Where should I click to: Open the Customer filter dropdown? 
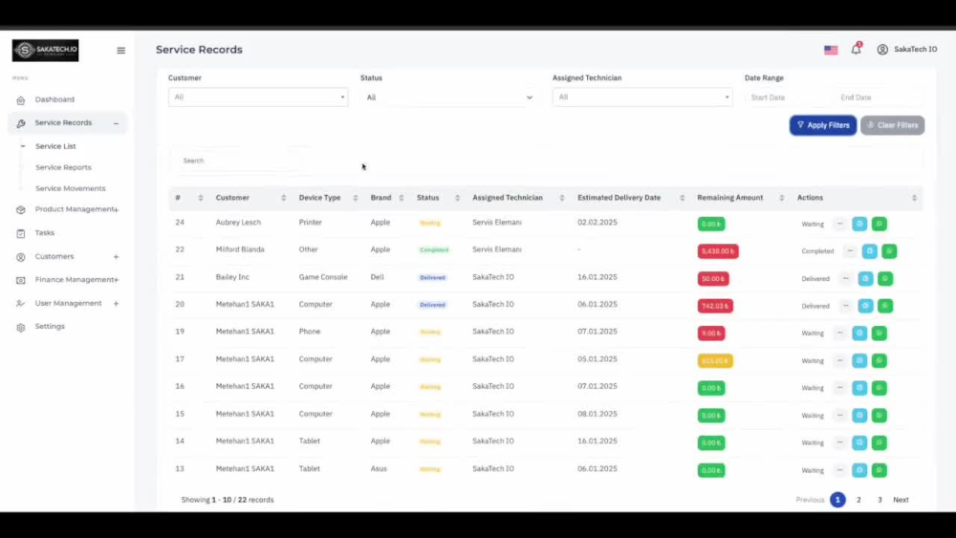pos(258,97)
